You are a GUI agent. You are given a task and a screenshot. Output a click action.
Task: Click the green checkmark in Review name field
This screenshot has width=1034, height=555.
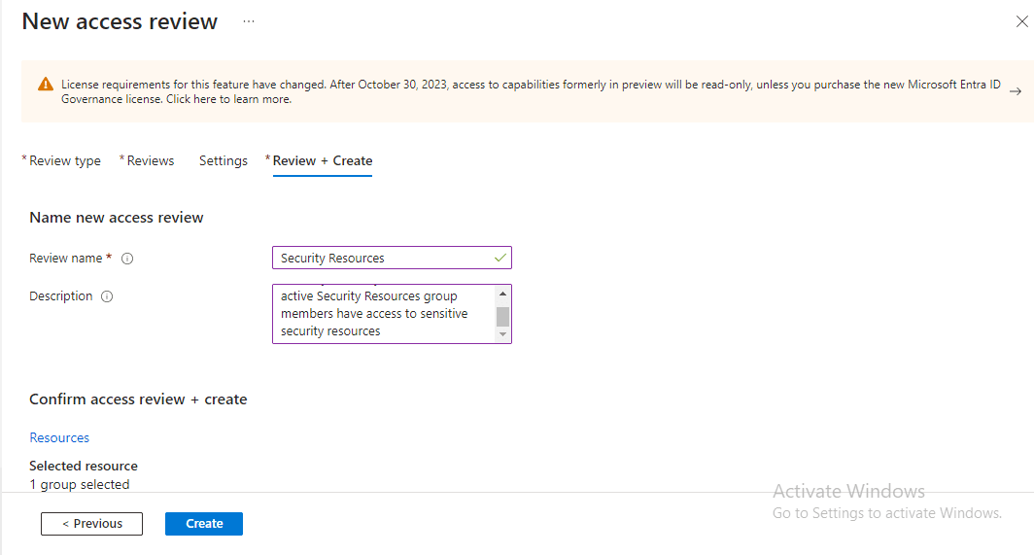coord(500,258)
